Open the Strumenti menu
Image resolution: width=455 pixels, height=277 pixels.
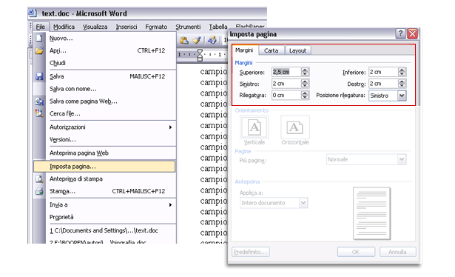point(188,27)
